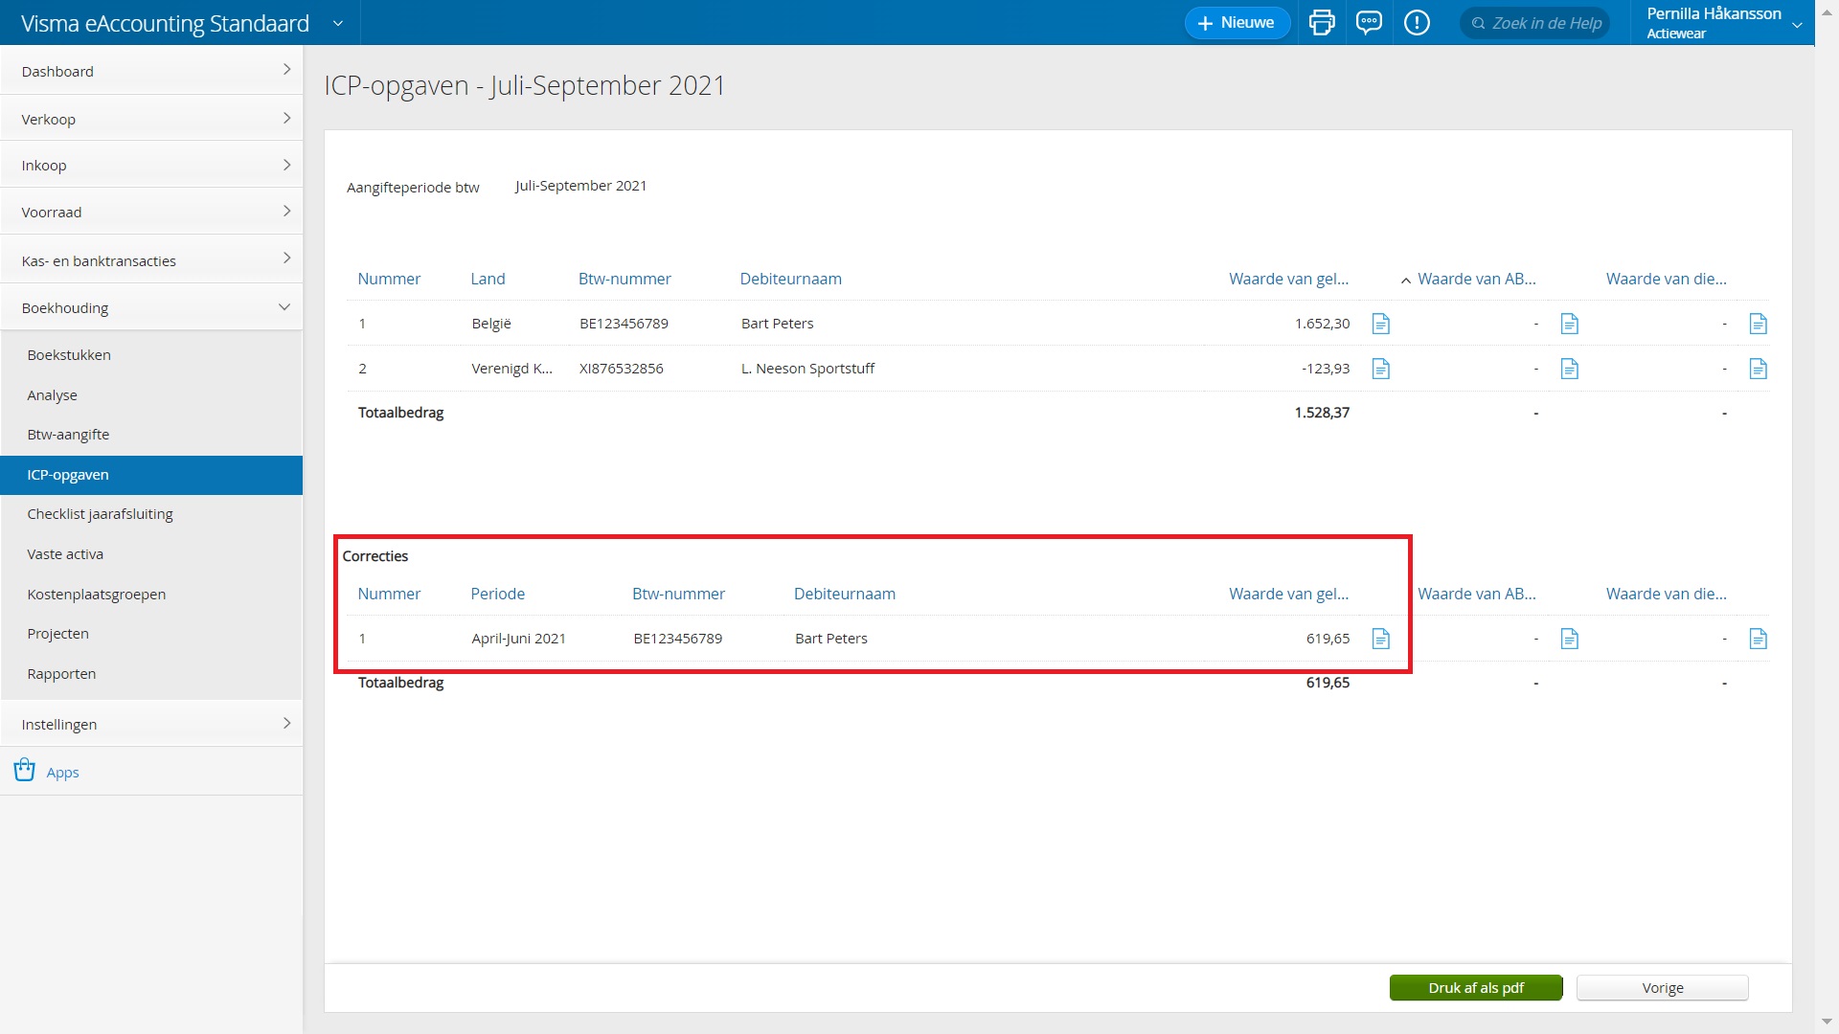The height and width of the screenshot is (1034, 1839).
Task: Click the Druk af als pdf button
Action: [x=1475, y=988]
